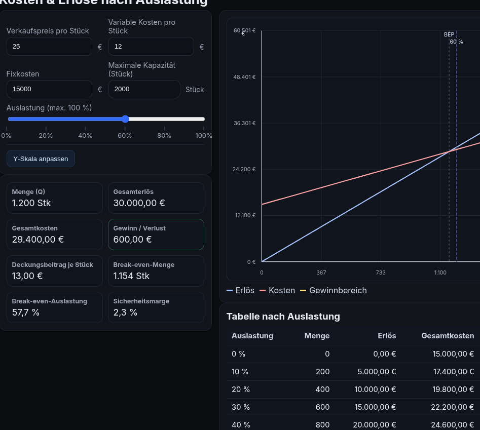Click the 40% slider tick label

[85, 136]
